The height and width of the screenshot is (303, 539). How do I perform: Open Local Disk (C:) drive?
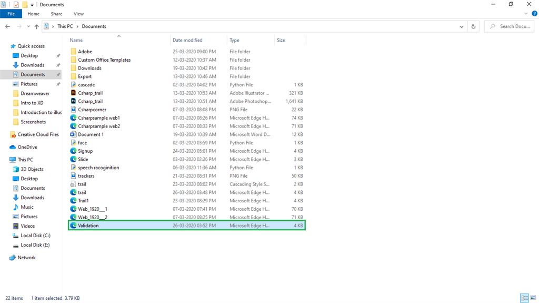coord(35,236)
